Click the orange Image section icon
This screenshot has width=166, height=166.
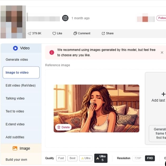coord(15,148)
